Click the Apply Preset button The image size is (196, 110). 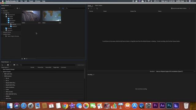[x=81, y=65]
